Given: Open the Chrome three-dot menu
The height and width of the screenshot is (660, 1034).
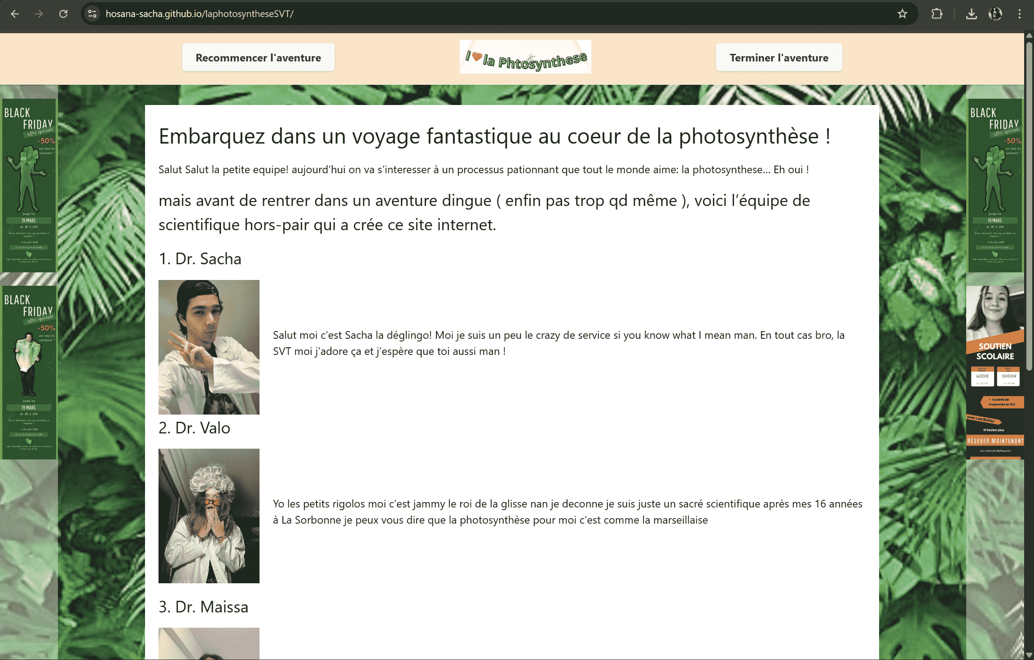Looking at the screenshot, I should coord(1020,14).
